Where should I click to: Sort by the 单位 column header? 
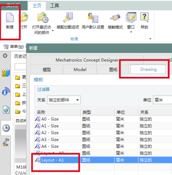(126, 112)
